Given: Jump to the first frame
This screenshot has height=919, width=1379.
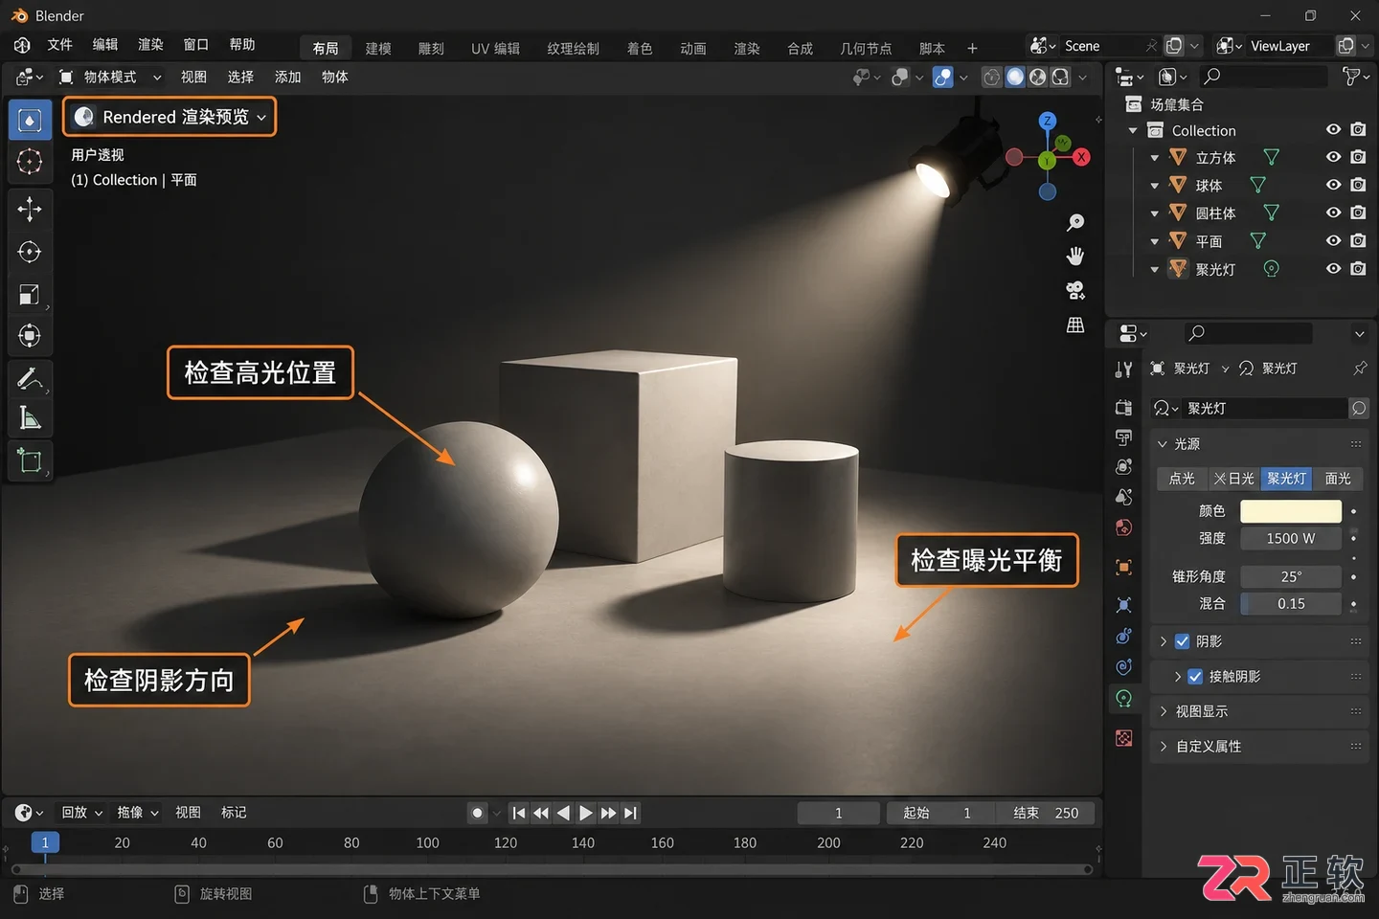Looking at the screenshot, I should (x=518, y=813).
